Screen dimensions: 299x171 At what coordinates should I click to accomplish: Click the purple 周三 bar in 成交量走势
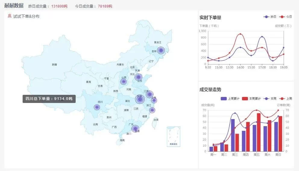233,135
